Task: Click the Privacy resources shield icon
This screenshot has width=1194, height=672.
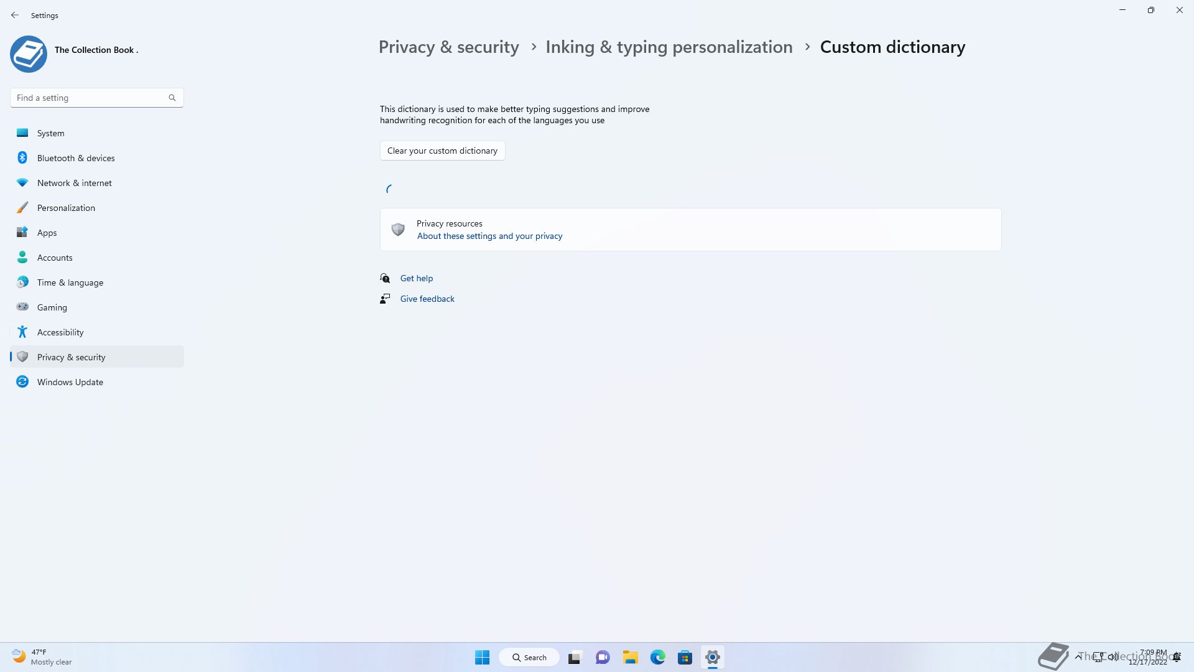Action: tap(398, 230)
